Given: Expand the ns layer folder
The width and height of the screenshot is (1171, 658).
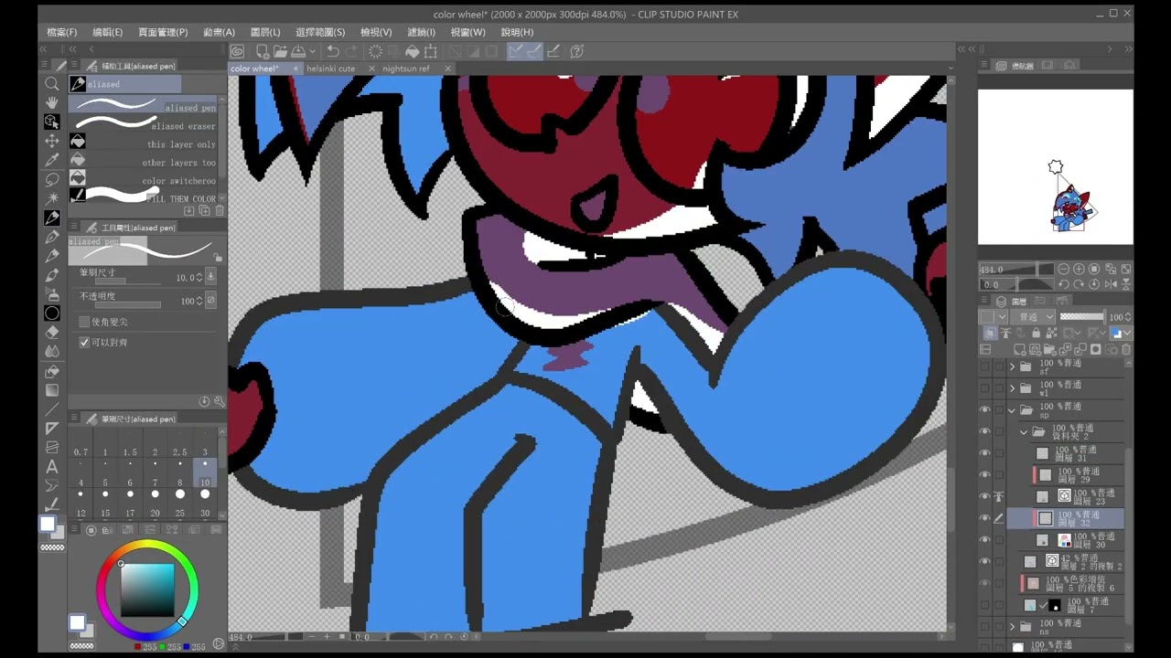Looking at the screenshot, I should 1013,627.
